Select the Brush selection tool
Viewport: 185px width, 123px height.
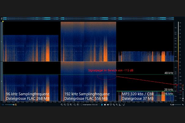(114, 105)
